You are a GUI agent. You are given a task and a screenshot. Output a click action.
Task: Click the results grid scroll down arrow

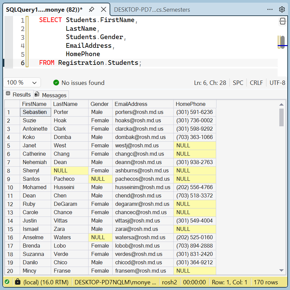click(x=282, y=270)
